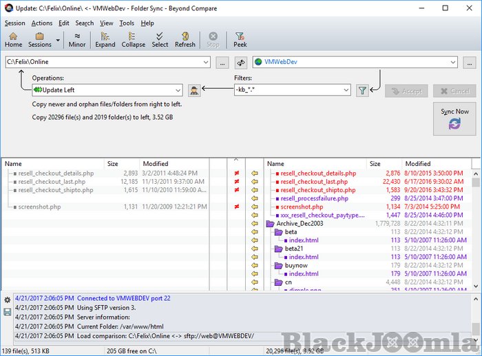The image size is (482, 356).
Task: Click the Collapse toolbar icon
Action: (133, 39)
